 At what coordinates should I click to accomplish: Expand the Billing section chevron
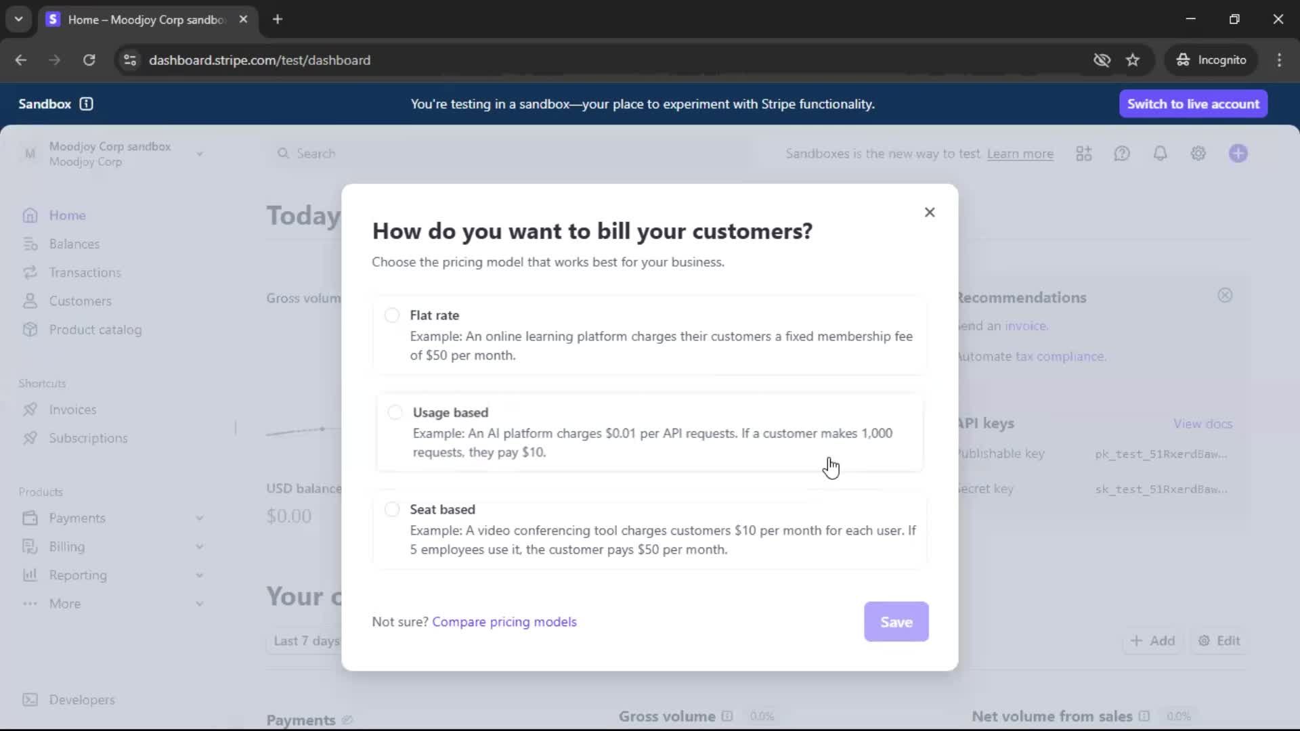(200, 546)
